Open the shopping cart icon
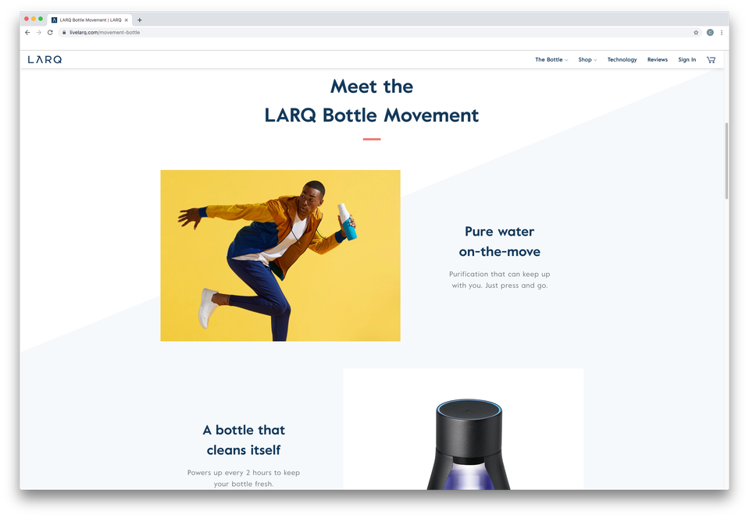The height and width of the screenshot is (518, 749). coord(711,59)
